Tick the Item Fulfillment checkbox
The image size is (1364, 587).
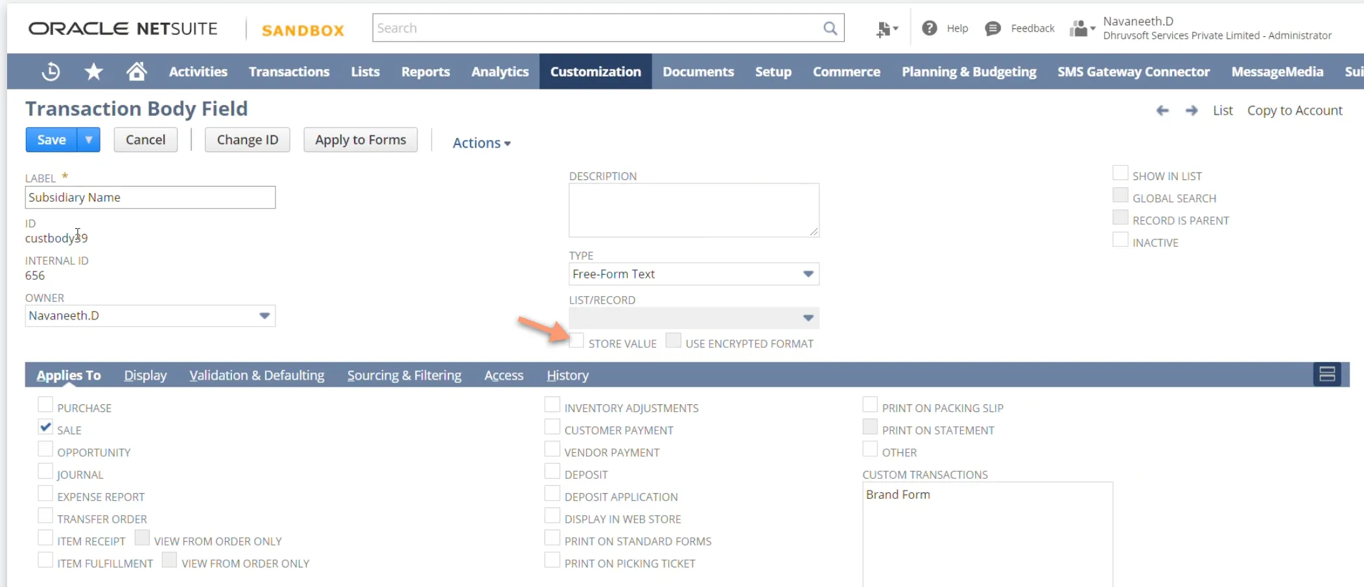[x=45, y=560]
